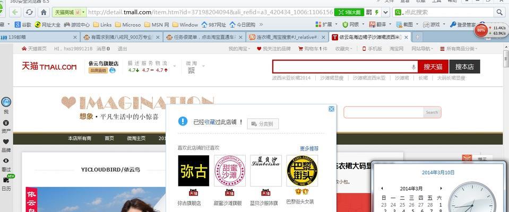Go back with the browser back arrow
Screen dimensions: 509x212
point(15,12)
